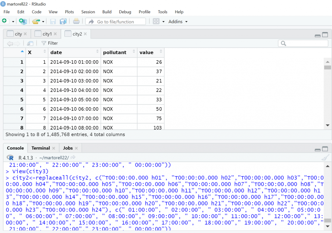Open the File menu

6,12
